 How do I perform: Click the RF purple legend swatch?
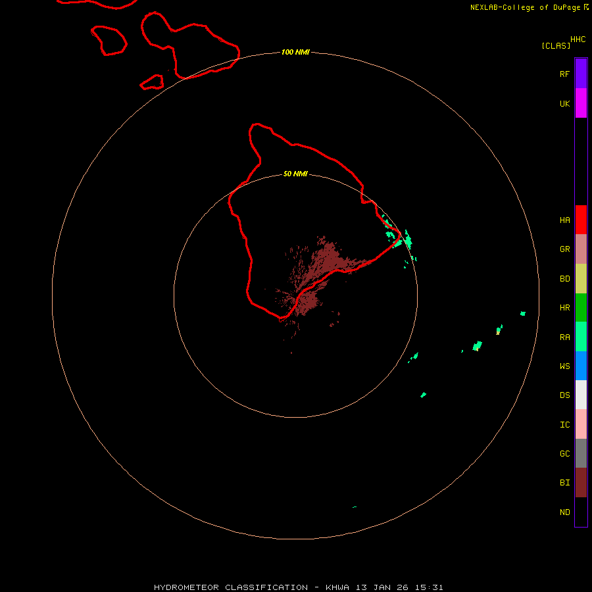tap(581, 74)
